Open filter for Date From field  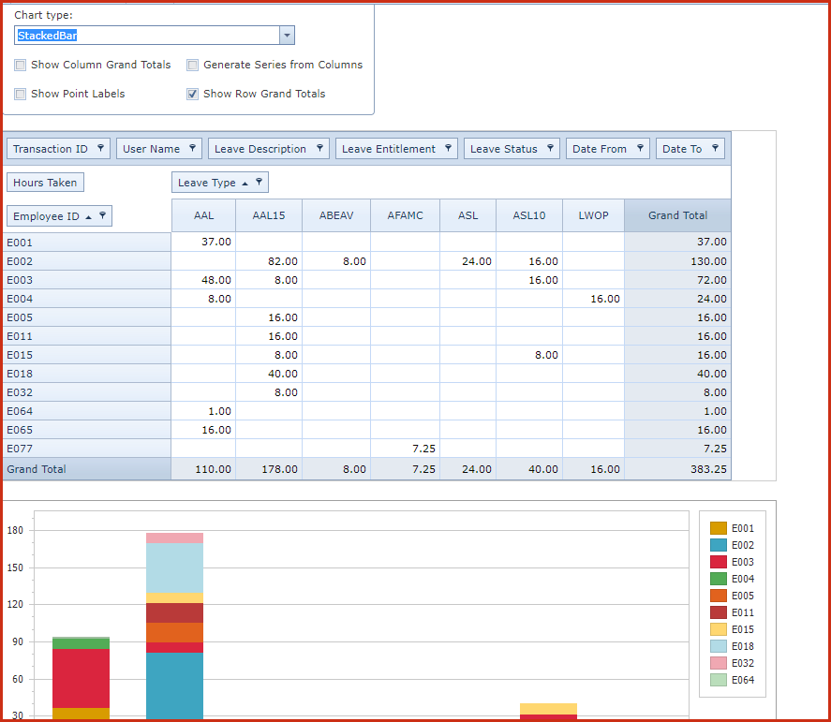click(640, 148)
